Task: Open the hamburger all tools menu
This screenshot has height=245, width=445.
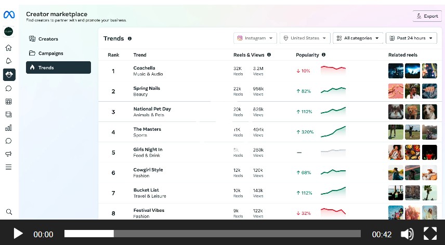Action: tap(8, 167)
